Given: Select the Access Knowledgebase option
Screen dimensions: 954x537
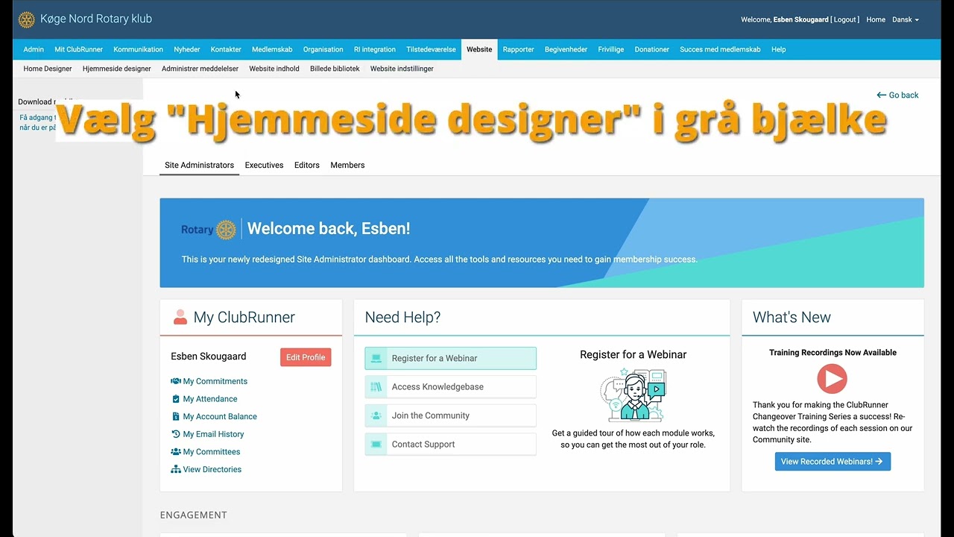Looking at the screenshot, I should pyautogui.click(x=450, y=387).
